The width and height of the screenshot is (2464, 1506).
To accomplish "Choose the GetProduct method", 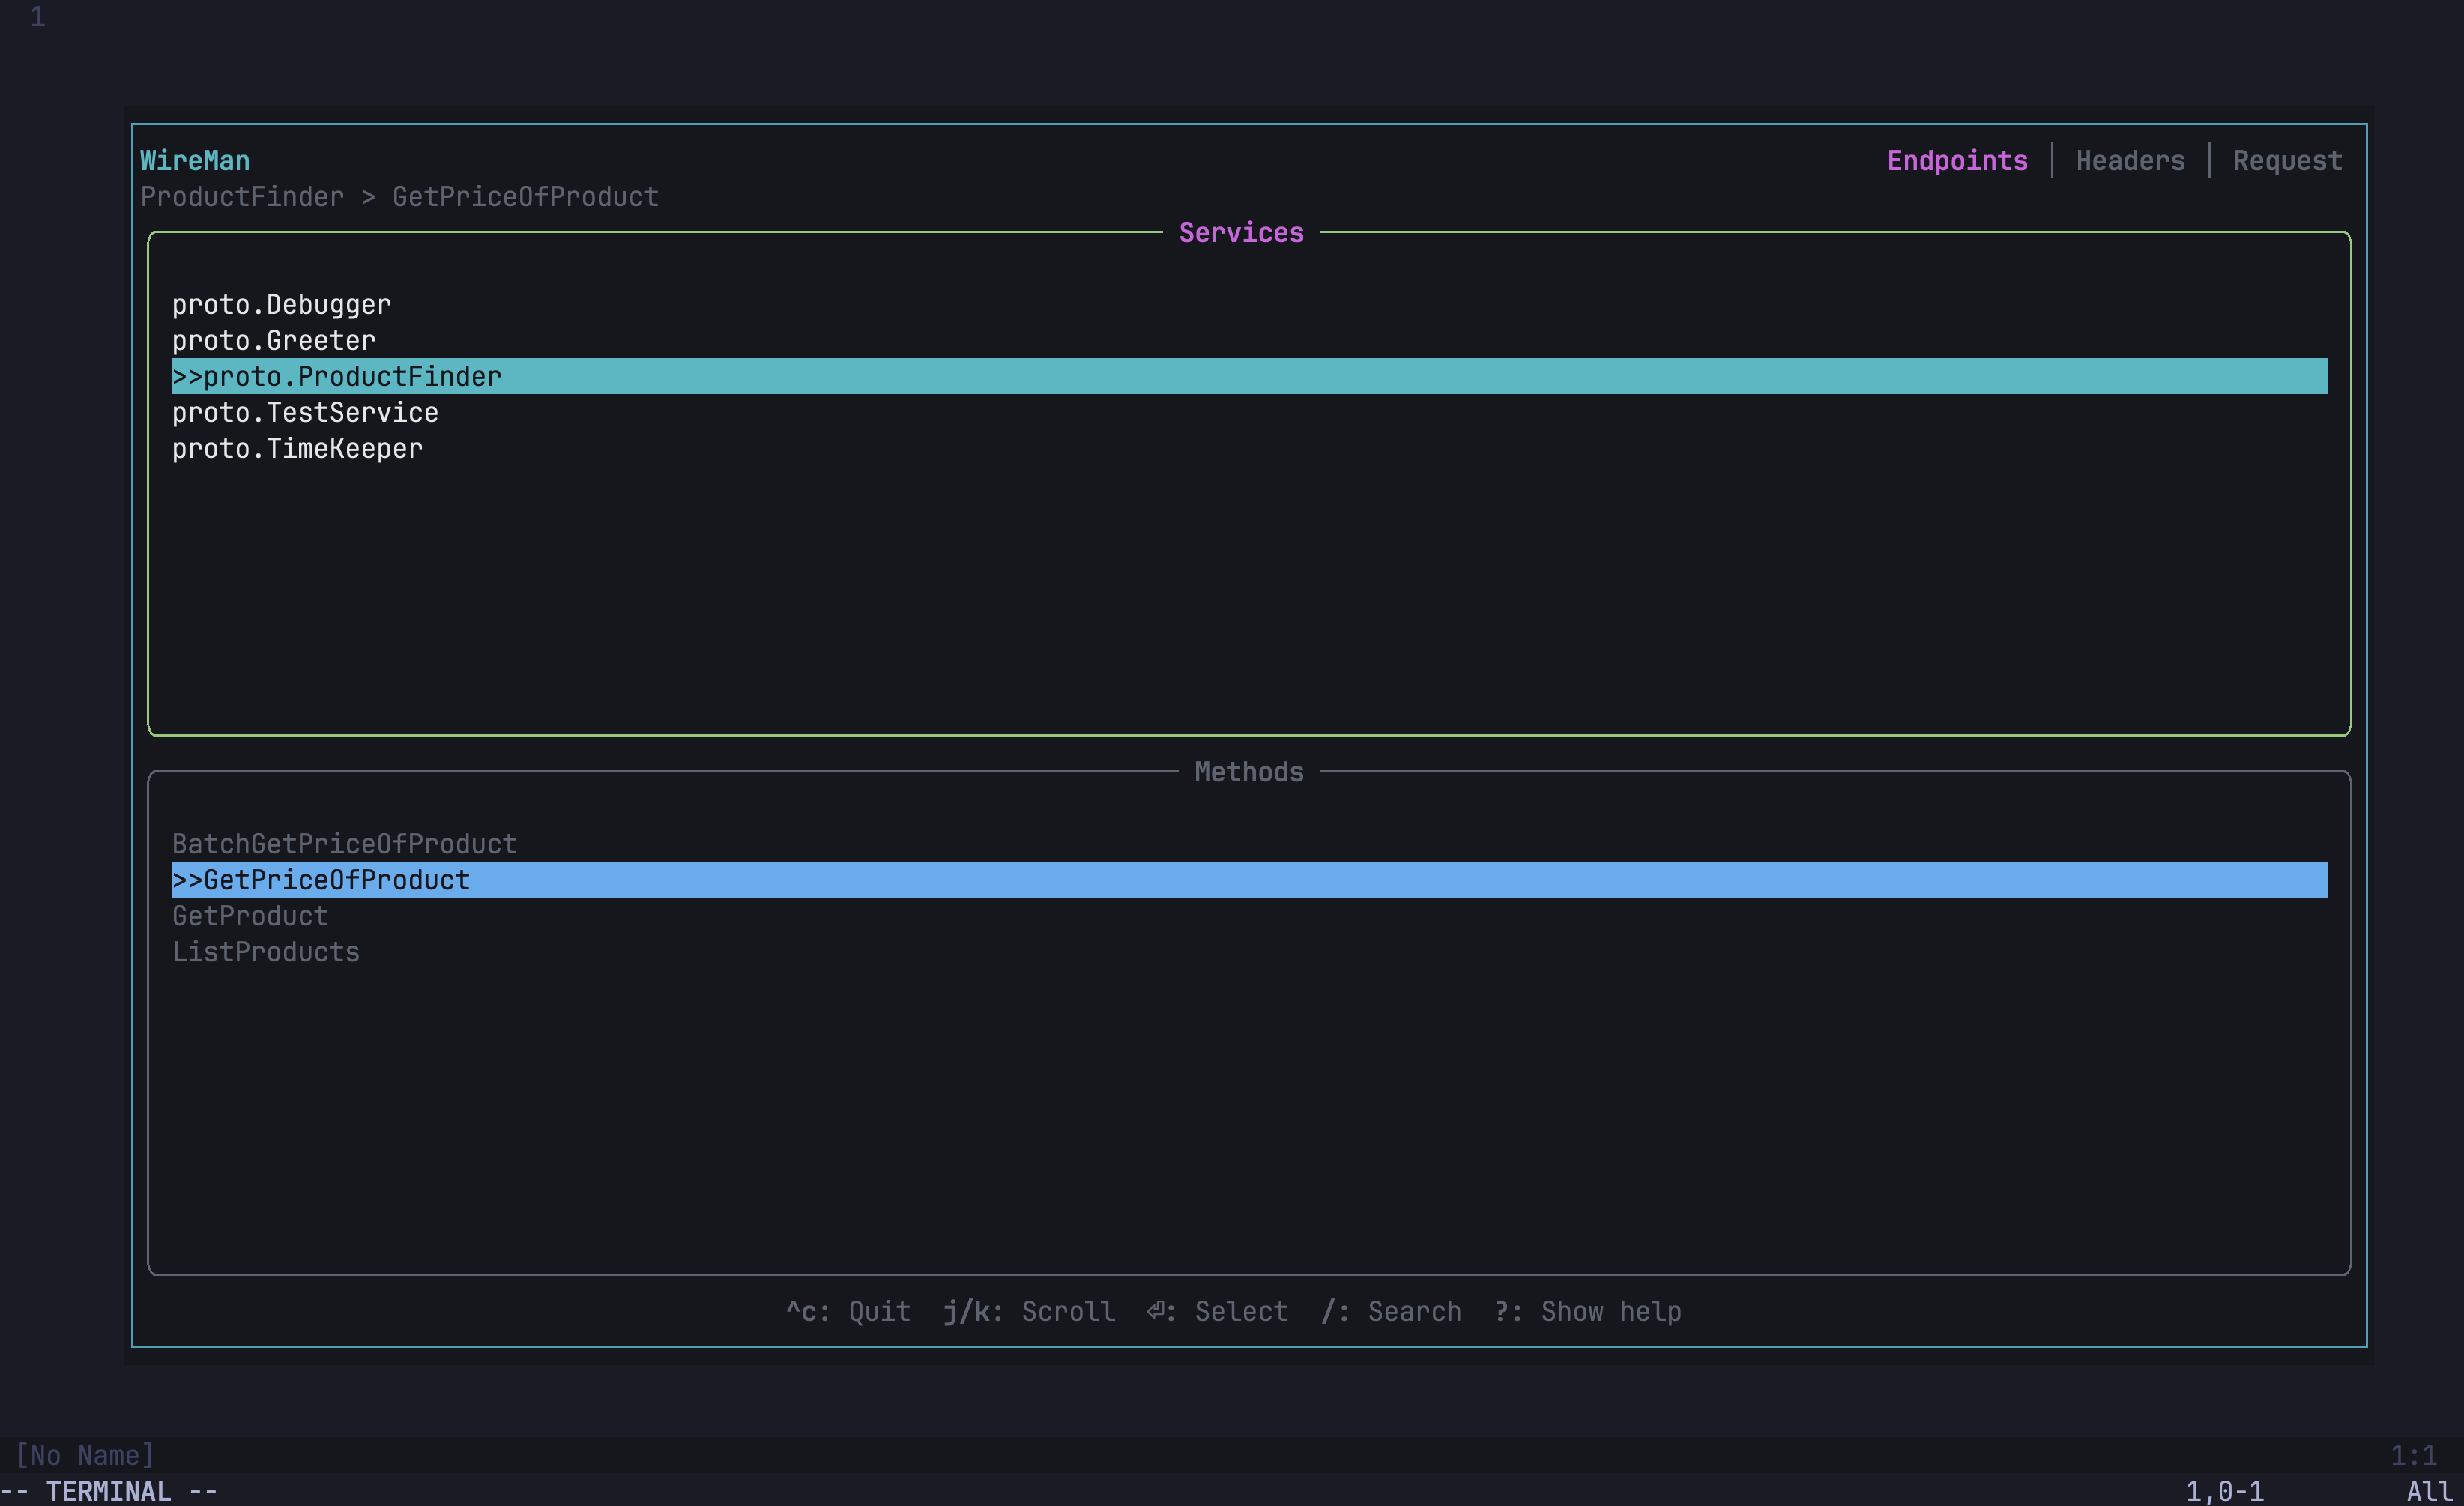I will point(250,915).
